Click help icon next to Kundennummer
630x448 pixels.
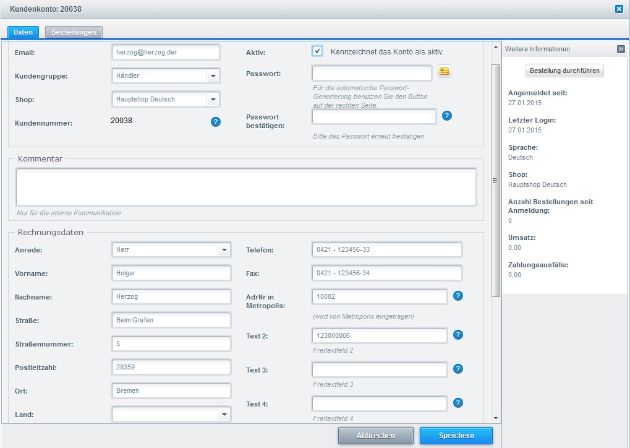[x=216, y=122]
